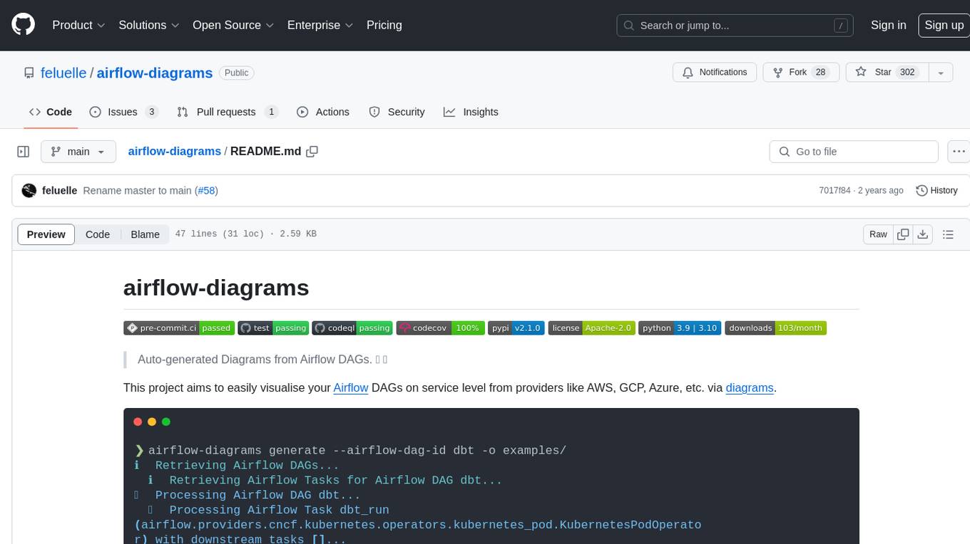Click the Notifications bell button
970x544 pixels.
(x=715, y=73)
